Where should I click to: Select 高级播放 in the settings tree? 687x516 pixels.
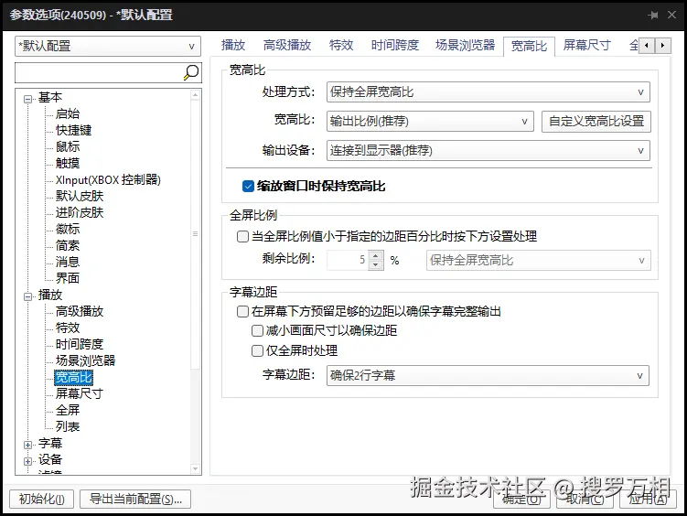pyautogui.click(x=80, y=311)
